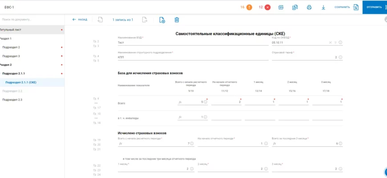The height and width of the screenshot is (178, 387).
Task: Show info for инвалиды total value
Action: click(206, 117)
